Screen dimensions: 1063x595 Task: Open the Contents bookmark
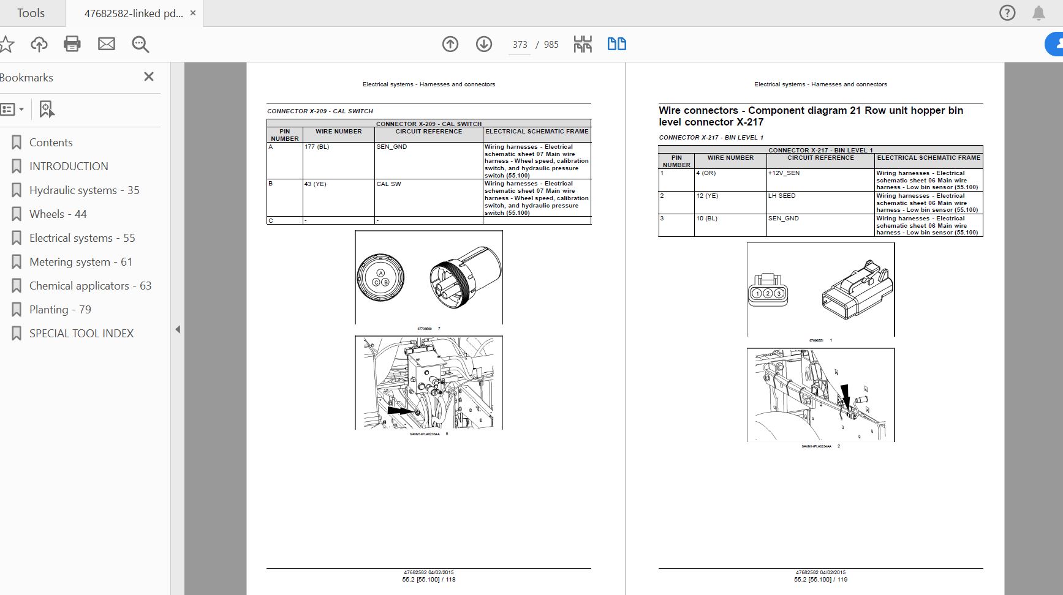pyautogui.click(x=51, y=143)
